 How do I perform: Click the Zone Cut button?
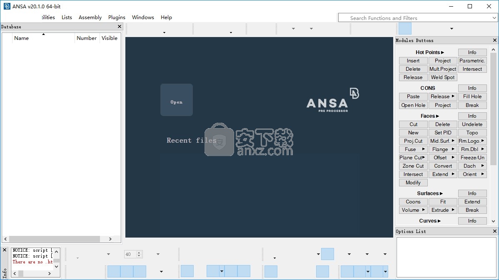[x=413, y=166]
